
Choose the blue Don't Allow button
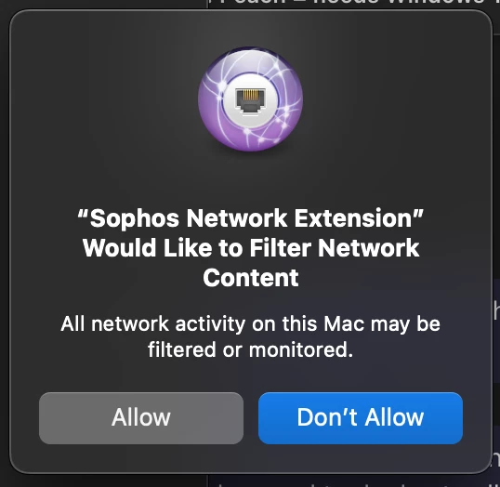361,418
